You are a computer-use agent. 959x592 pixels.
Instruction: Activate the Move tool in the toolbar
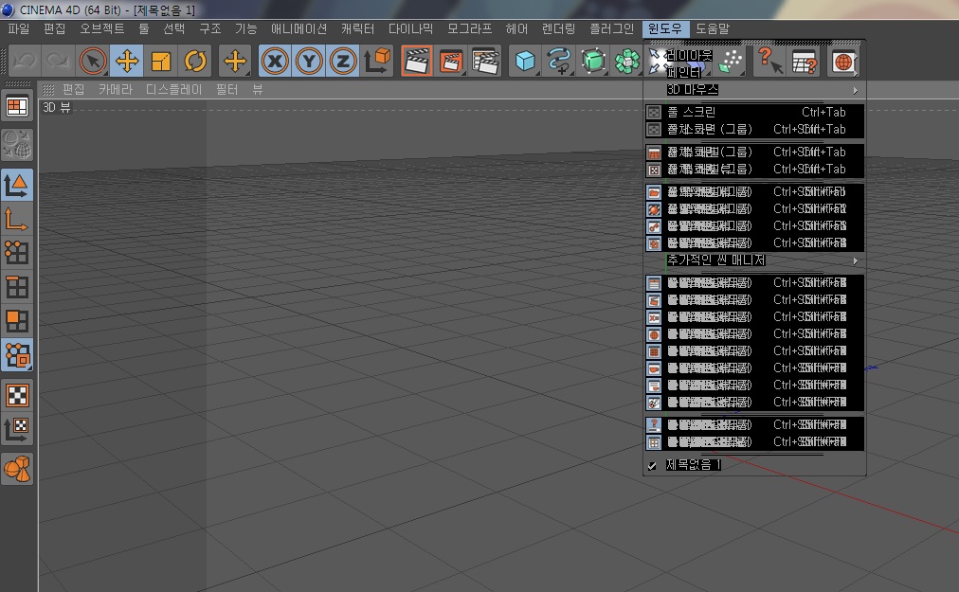[127, 62]
